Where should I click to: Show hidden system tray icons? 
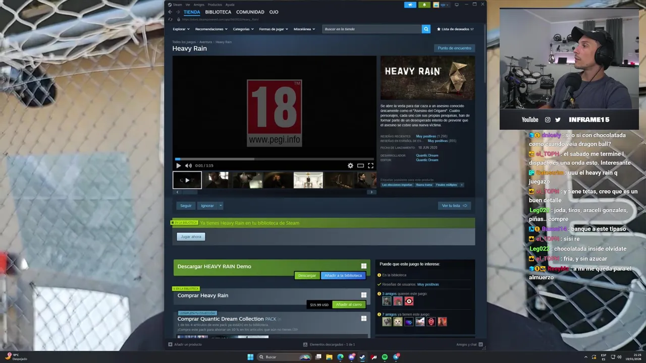coord(586,357)
